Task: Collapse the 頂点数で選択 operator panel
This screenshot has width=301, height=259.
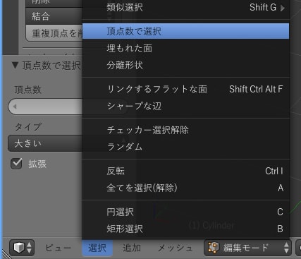Action: pos(15,65)
